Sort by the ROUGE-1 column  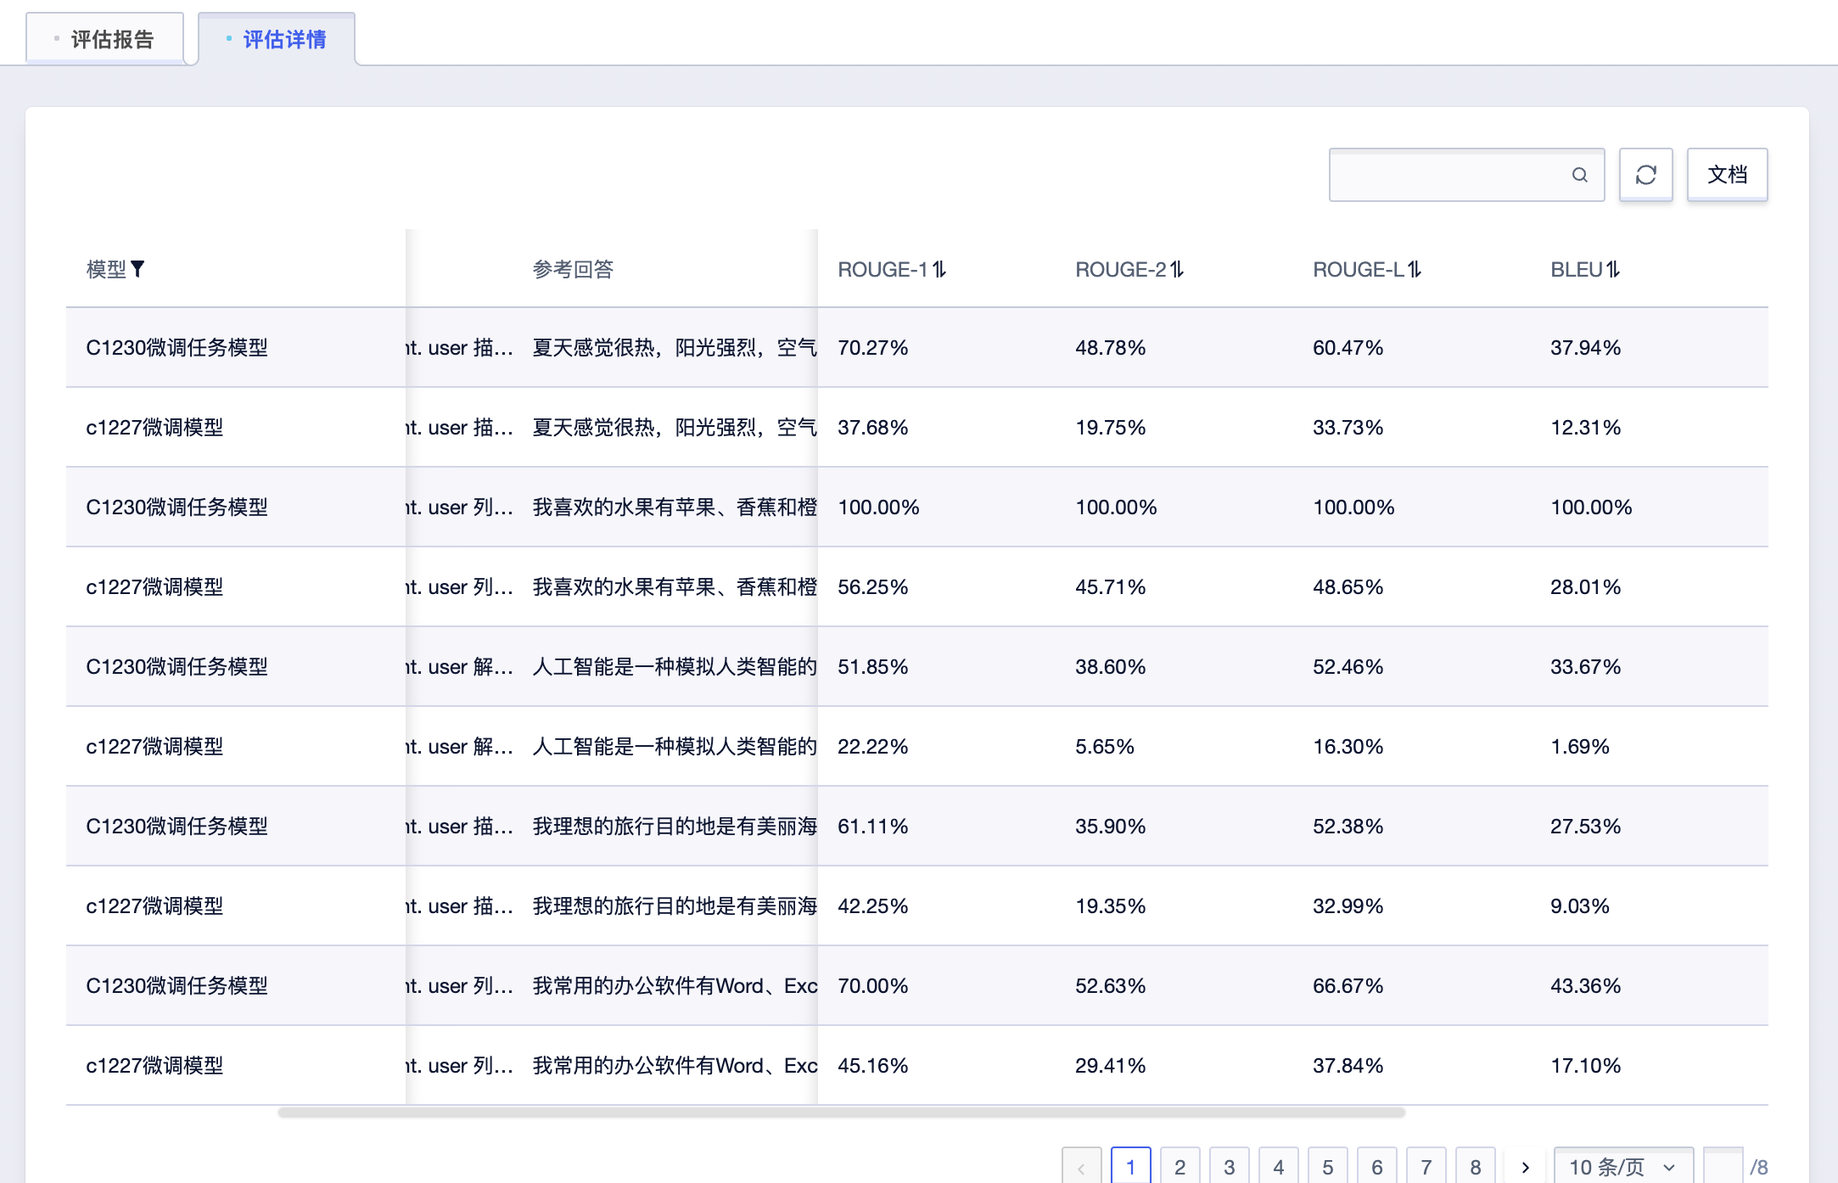pos(939,269)
